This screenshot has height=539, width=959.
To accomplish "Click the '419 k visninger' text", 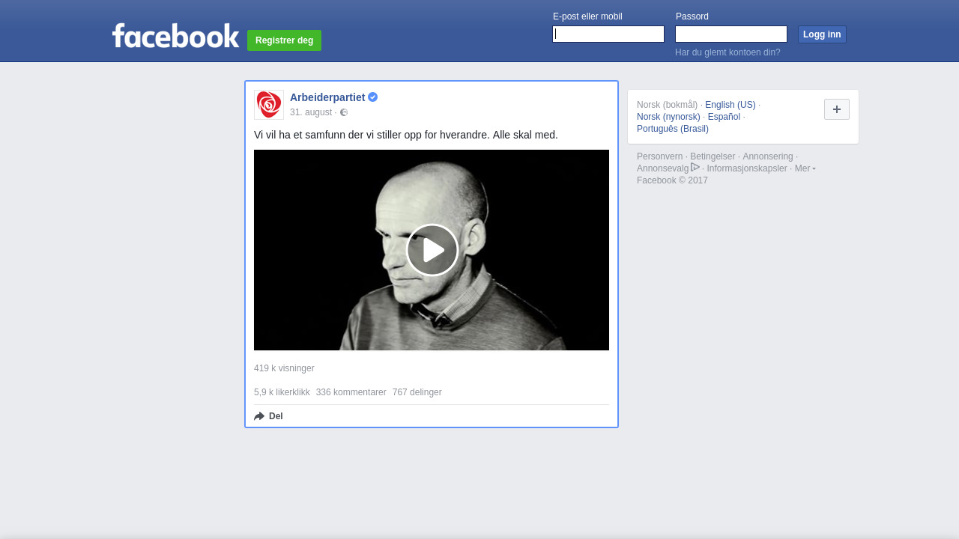I will (284, 368).
